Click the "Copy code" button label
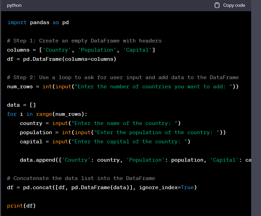 pyautogui.click(x=234, y=5)
